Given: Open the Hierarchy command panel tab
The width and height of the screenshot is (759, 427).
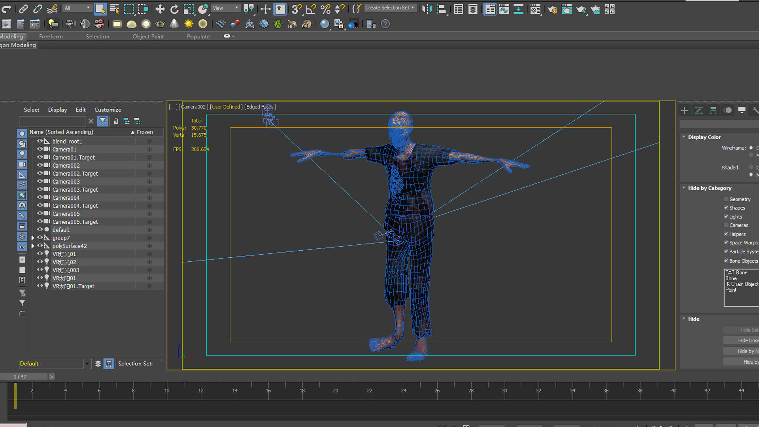Looking at the screenshot, I should 713,110.
